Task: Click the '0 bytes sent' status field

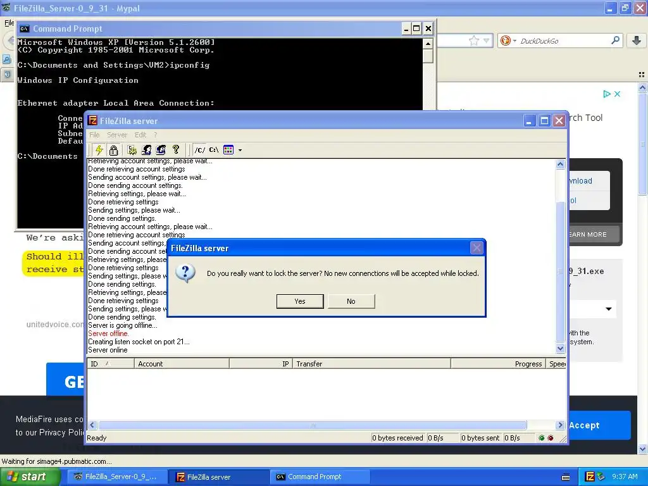Action: tap(481, 438)
